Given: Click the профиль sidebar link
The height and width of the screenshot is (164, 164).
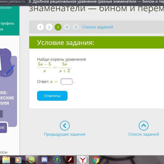Looking at the screenshot, I should click(x=8, y=23).
